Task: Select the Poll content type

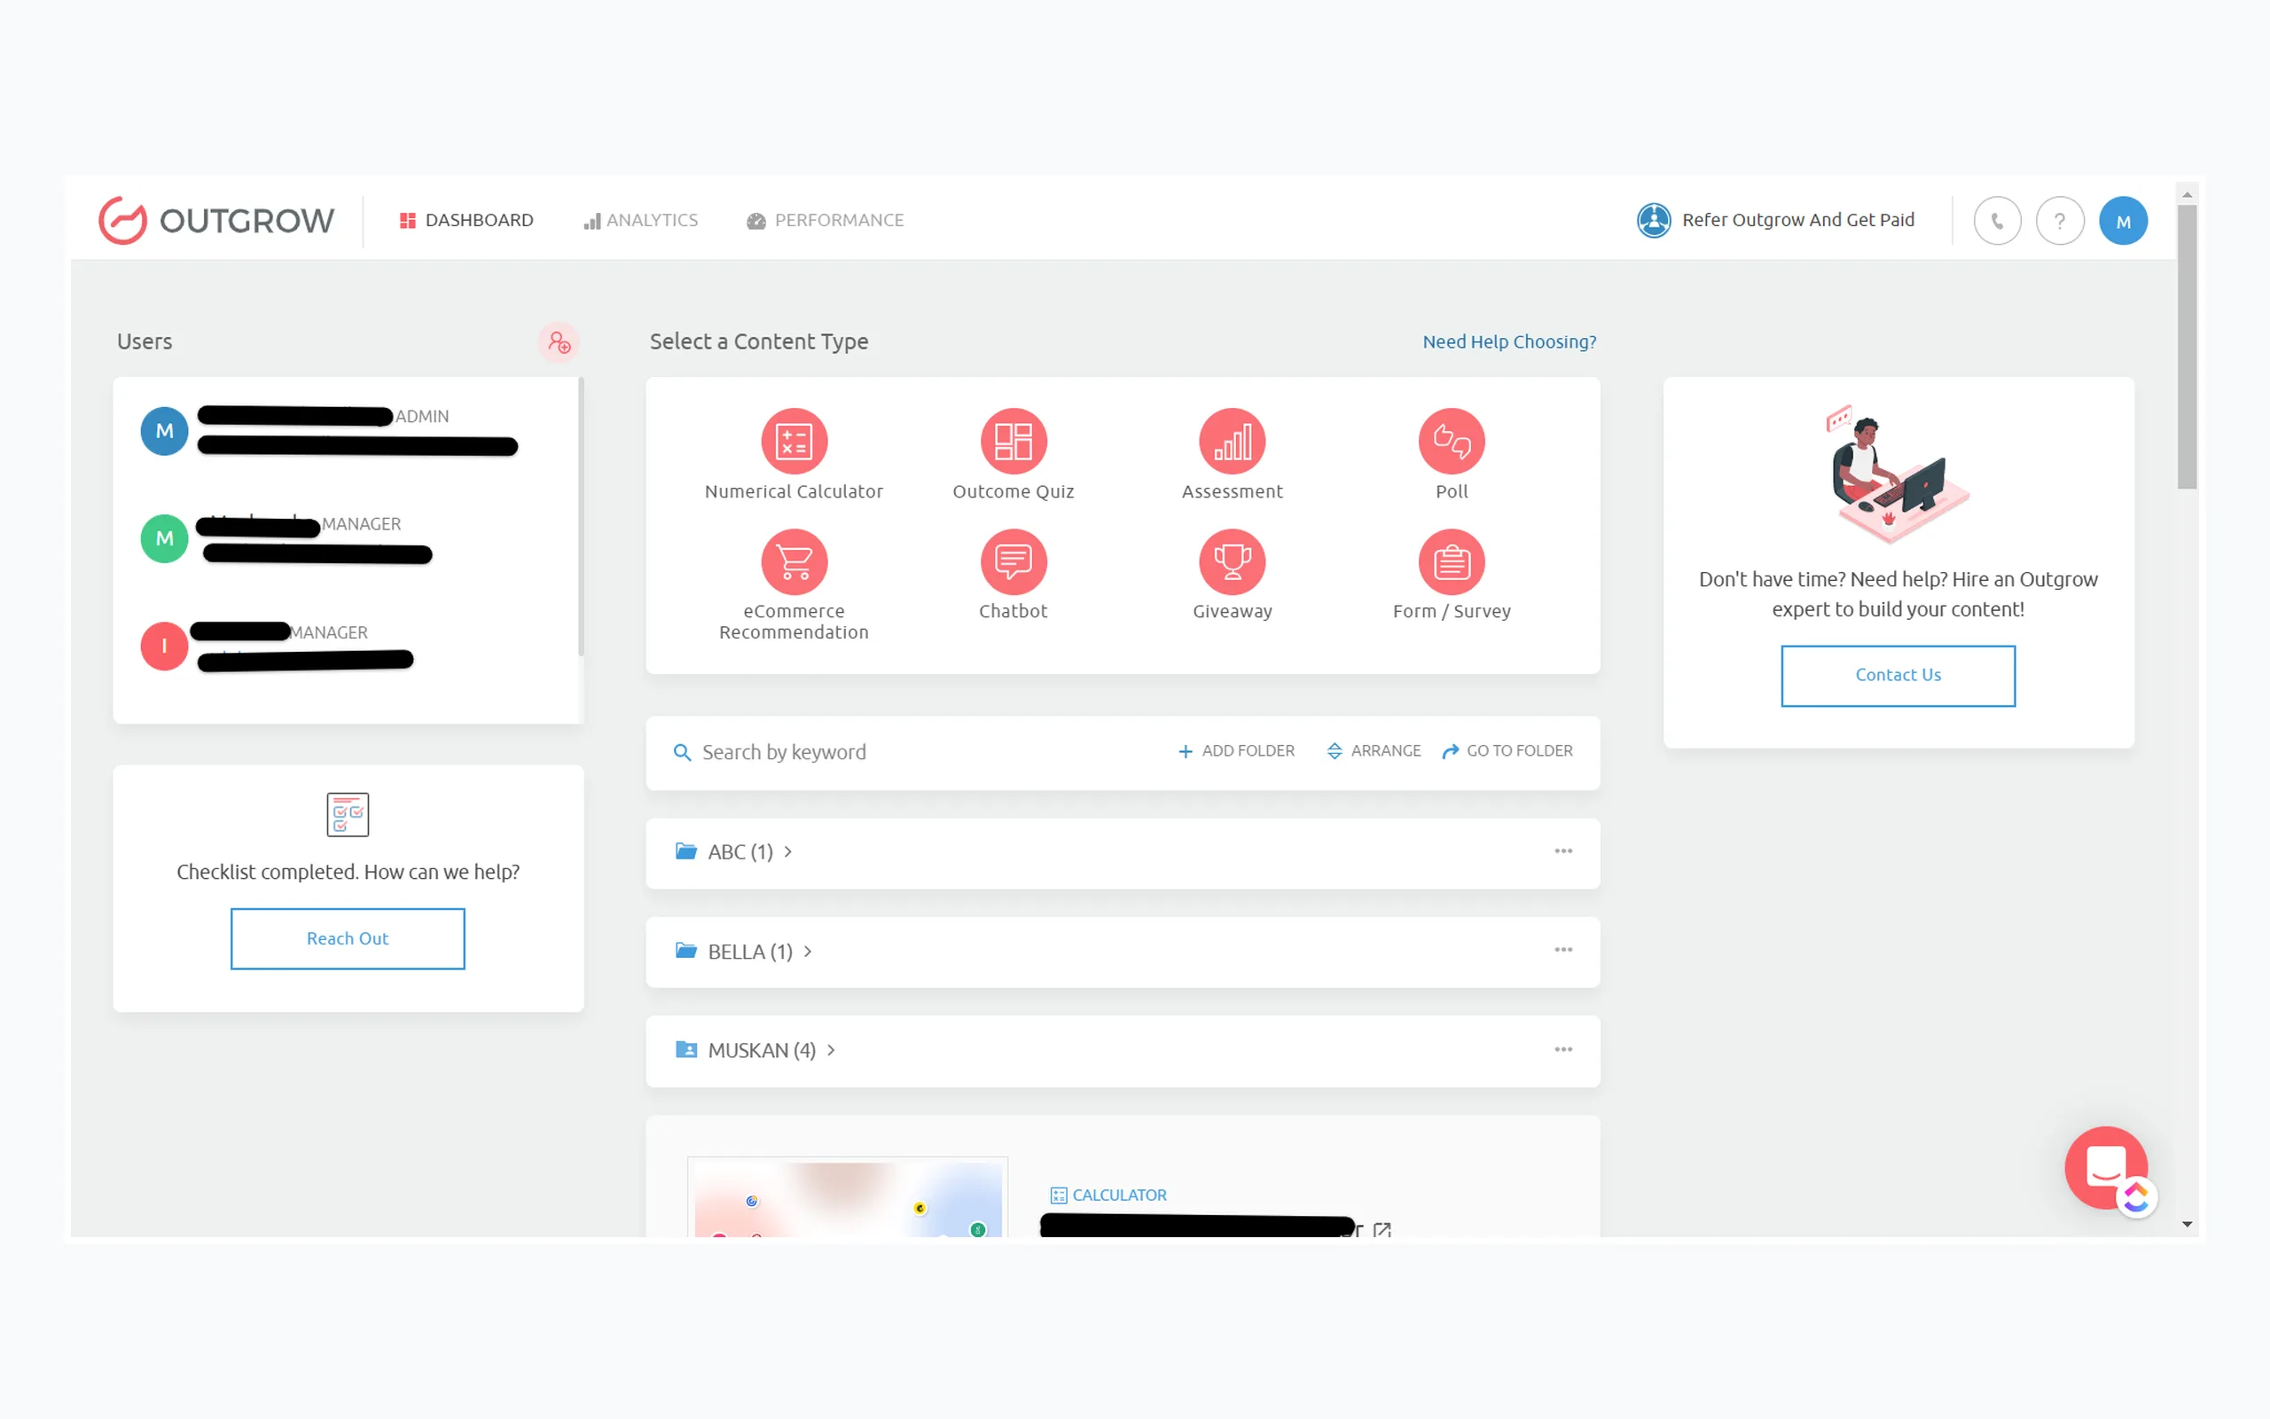Action: click(1452, 455)
